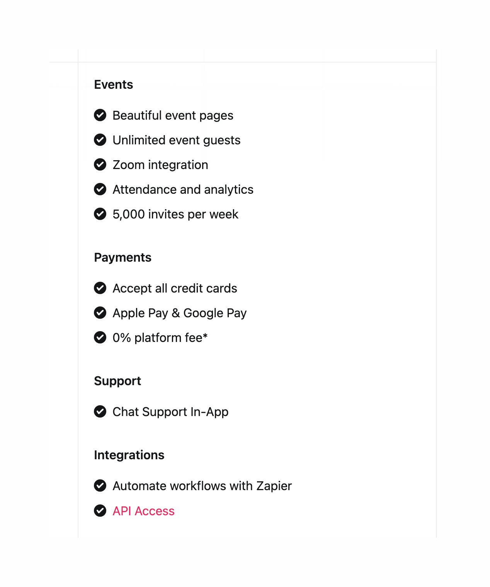This screenshot has height=587, width=490.
Task: Click the checkmark icon beside Beautiful event pages
Action: coord(100,115)
